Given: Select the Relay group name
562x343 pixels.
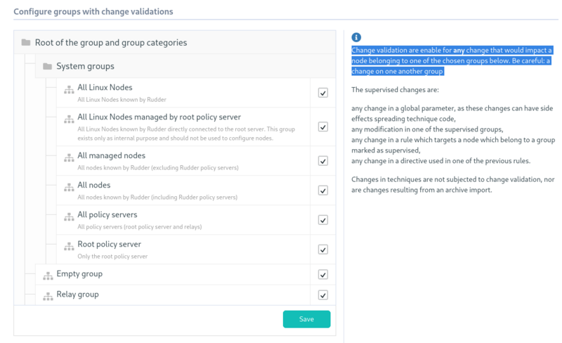Looking at the screenshot, I should (77, 295).
